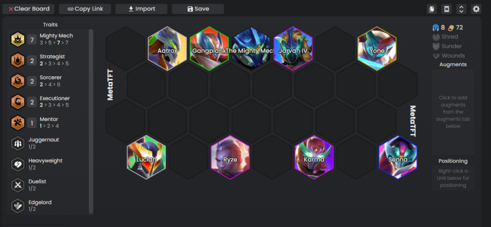Save the current board
This screenshot has height=227, width=491.
198,9
